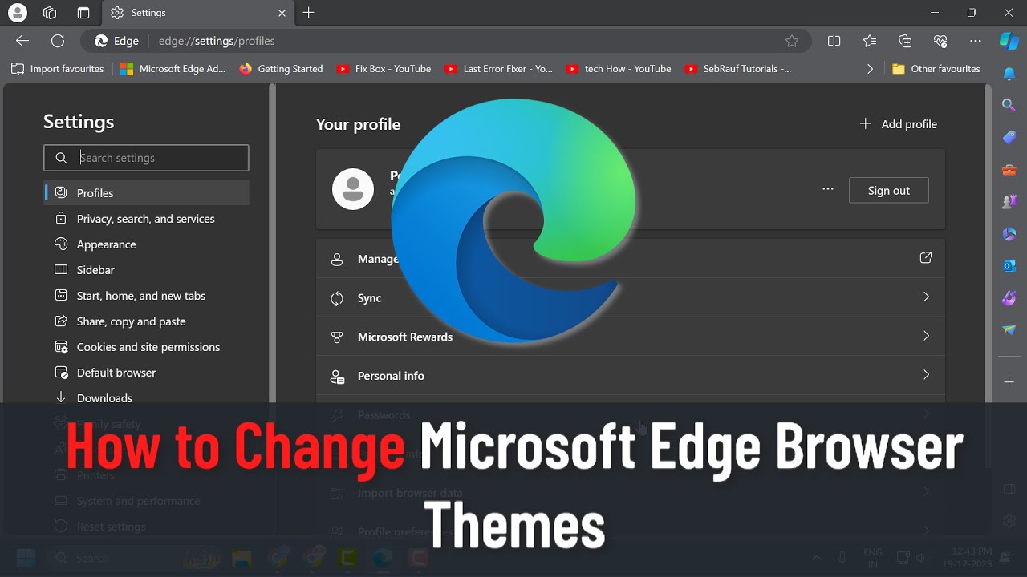Open Shopping tag in Edge sidebar

tap(1009, 138)
